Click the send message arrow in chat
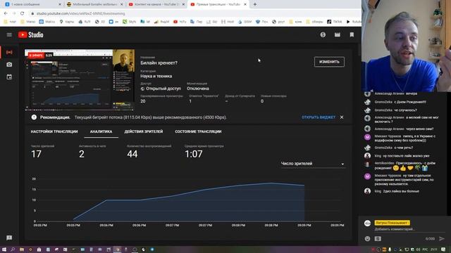Viewport: 451px width, 253px height. [x=442, y=238]
